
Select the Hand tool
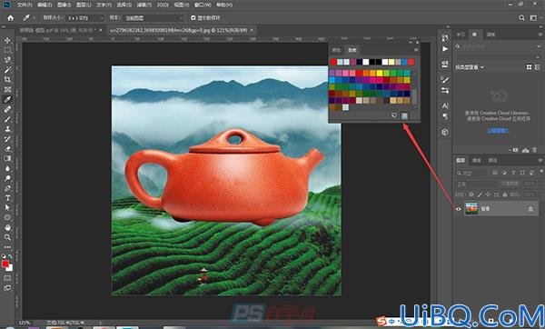coord(7,227)
